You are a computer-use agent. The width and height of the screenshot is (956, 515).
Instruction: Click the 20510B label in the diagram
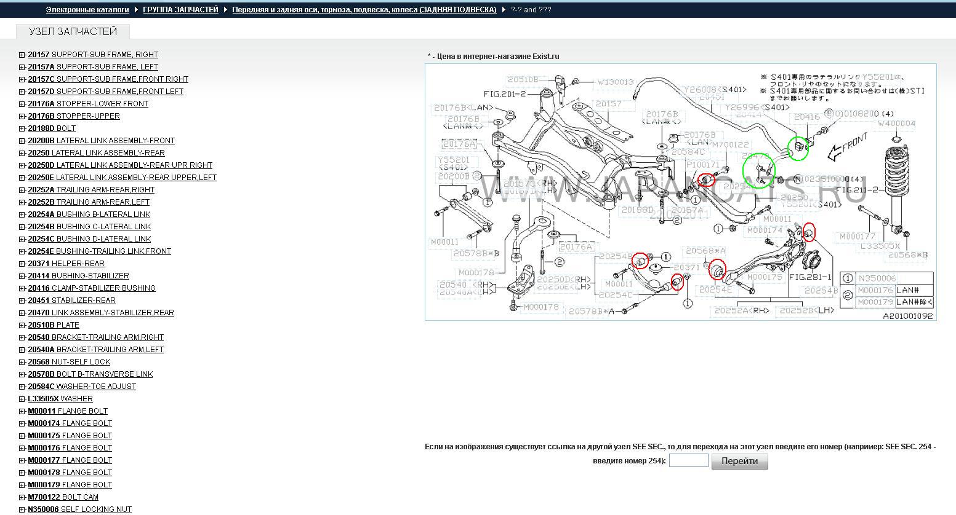tap(523, 80)
